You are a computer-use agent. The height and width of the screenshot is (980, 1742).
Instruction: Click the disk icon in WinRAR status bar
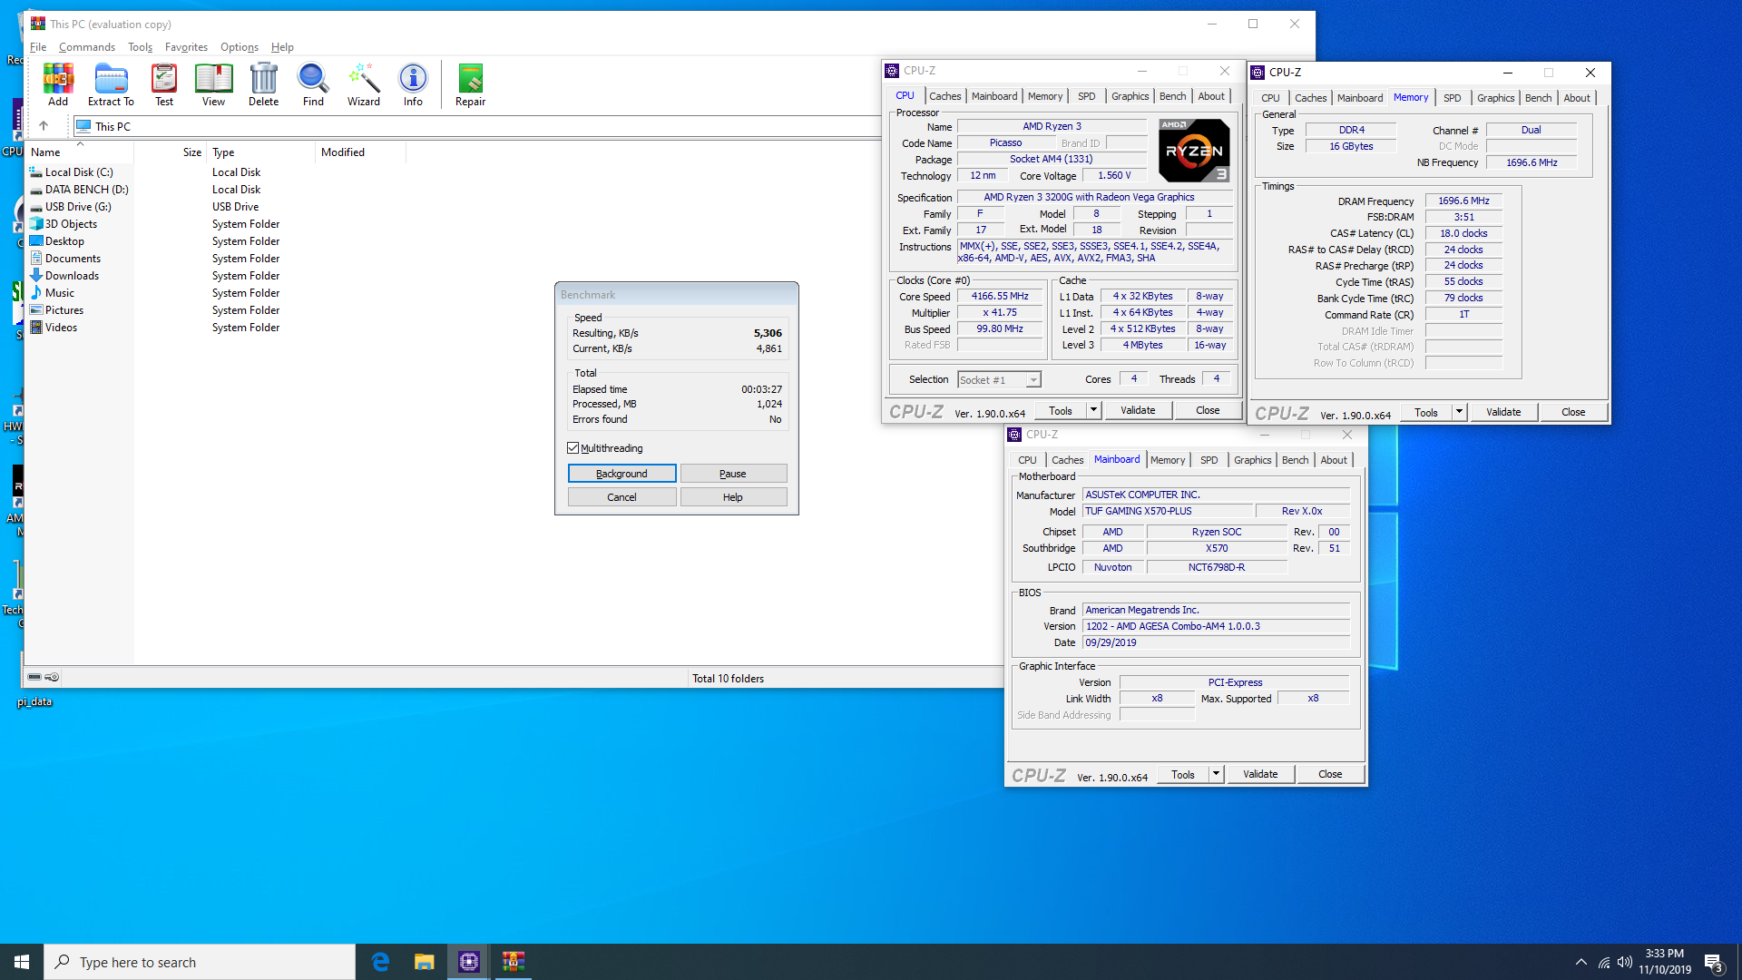pos(34,677)
